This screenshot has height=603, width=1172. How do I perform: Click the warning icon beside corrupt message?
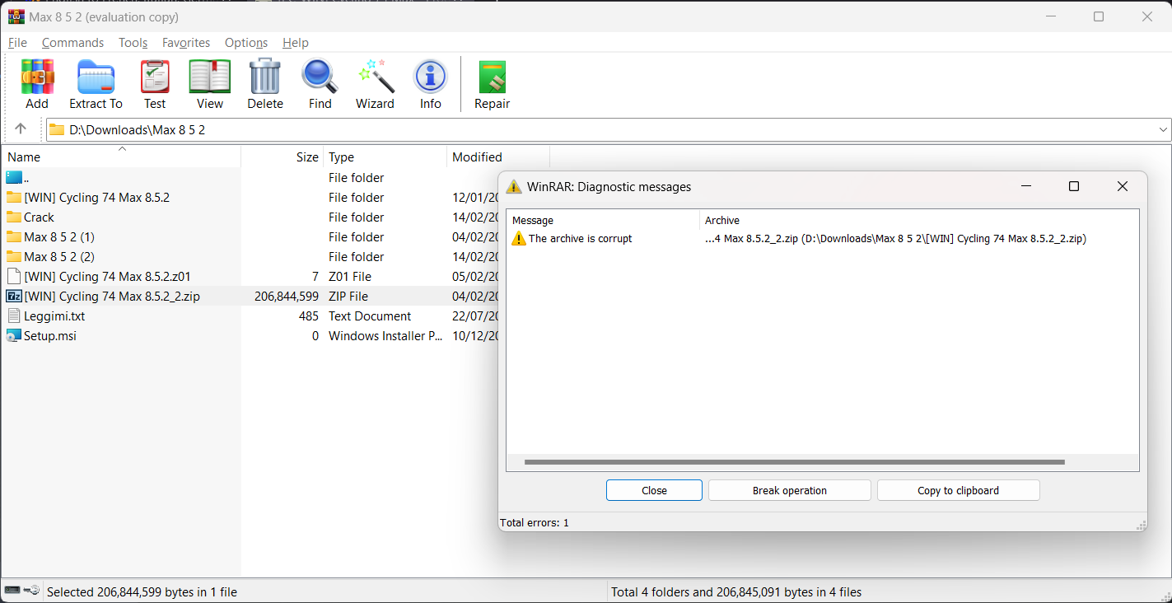[518, 238]
